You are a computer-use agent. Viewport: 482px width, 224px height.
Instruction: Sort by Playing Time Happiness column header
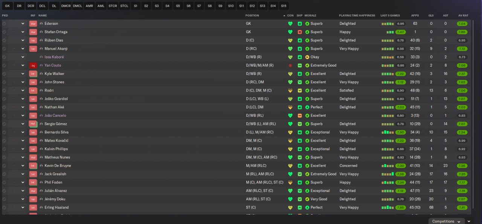coord(357,15)
